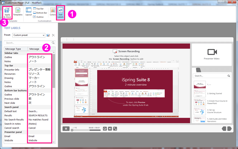Screen dimensions: 238x149
Task: Select the outline tab in preview sidebar
Action: (x=198, y=70)
